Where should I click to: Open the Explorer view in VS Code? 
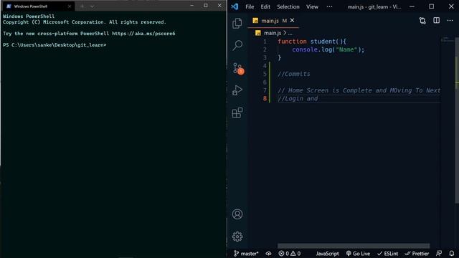237,23
